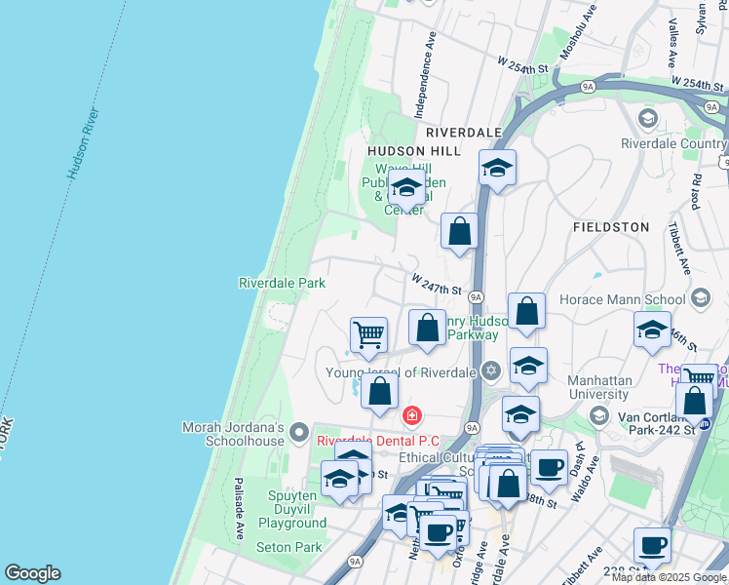The width and height of the screenshot is (729, 585).
Task: Click the shopping cart marker south of Riverdale Park
Action: [x=368, y=338]
